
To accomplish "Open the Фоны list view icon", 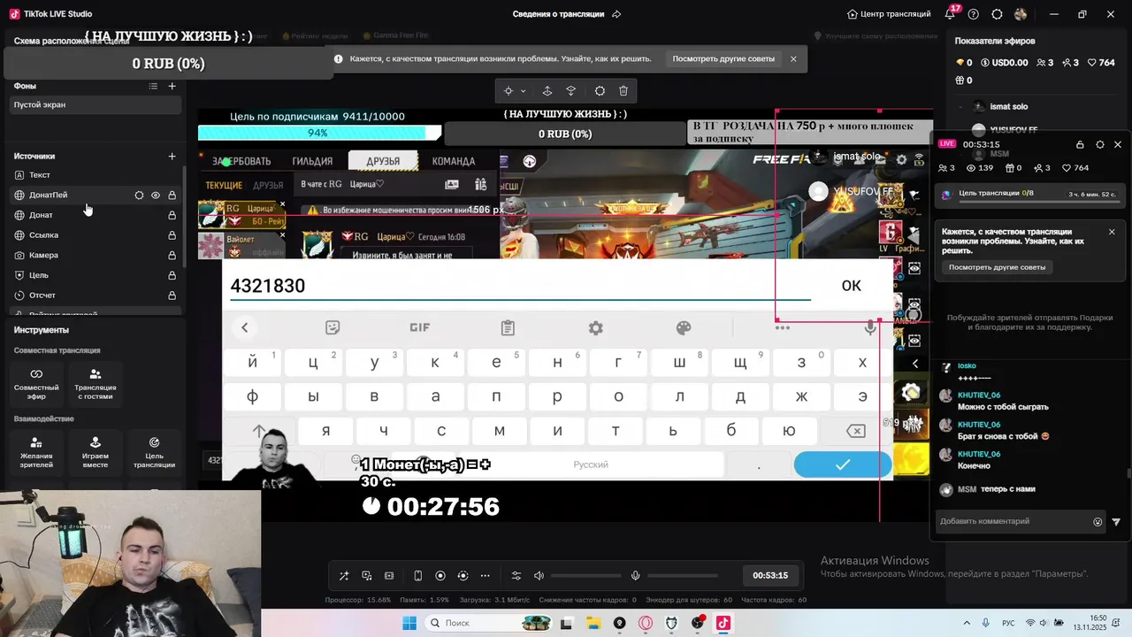I will click(x=153, y=86).
